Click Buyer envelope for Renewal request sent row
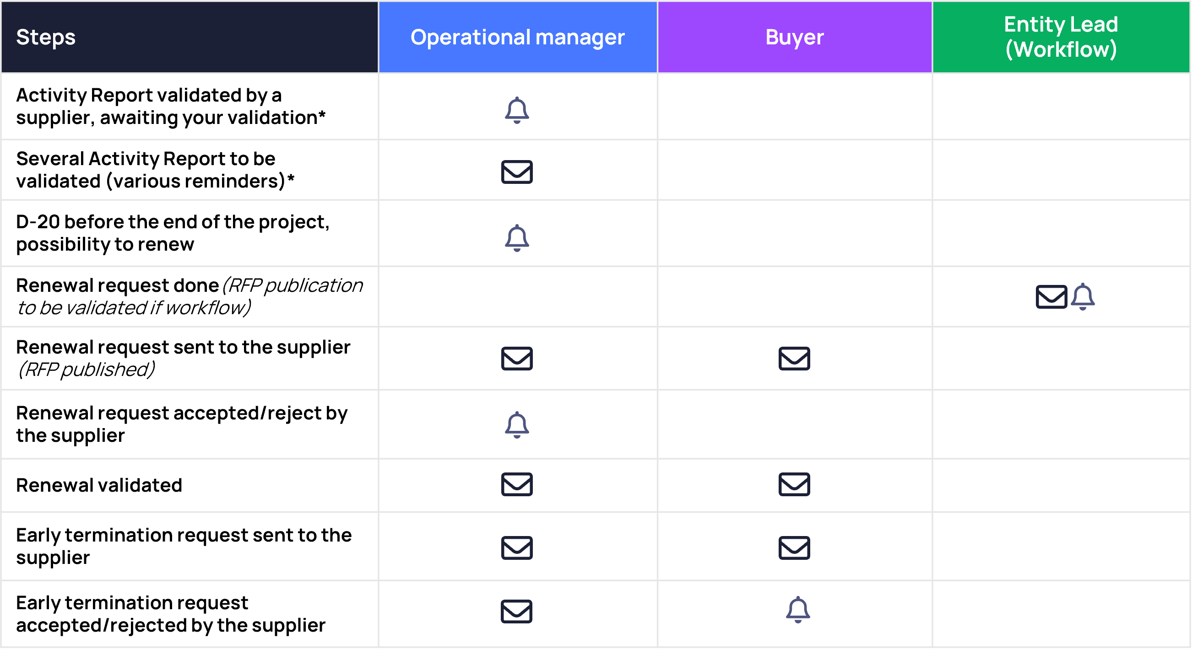 (795, 359)
